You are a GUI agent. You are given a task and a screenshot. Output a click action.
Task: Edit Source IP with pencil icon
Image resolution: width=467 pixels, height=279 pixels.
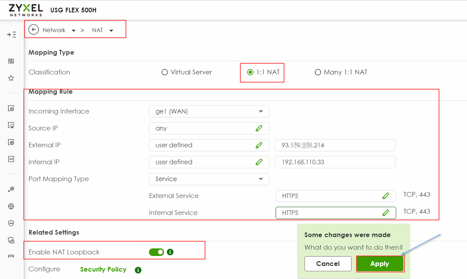coord(259,128)
